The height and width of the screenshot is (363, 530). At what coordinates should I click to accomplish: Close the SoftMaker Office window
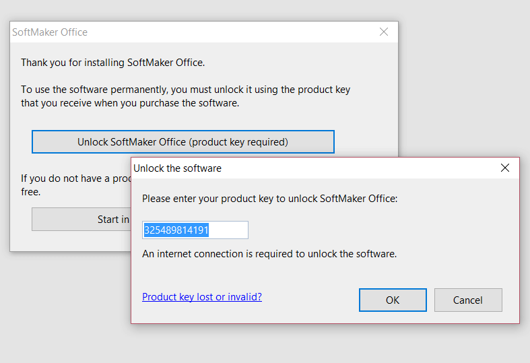[384, 32]
